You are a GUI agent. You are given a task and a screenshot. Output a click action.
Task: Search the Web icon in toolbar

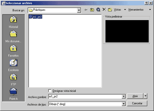98,10
